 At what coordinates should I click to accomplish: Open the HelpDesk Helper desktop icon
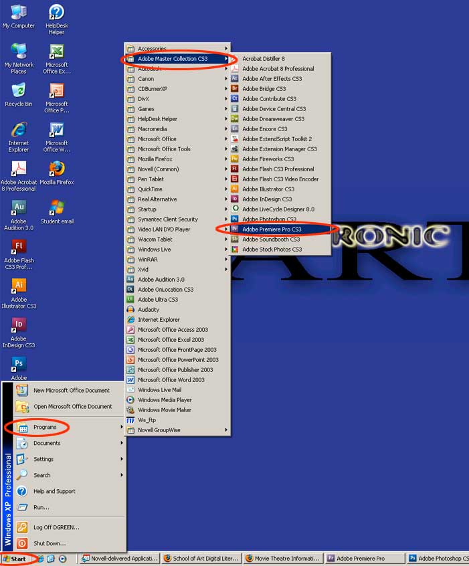pos(56,19)
